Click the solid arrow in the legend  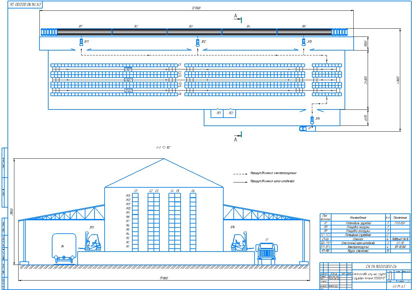[241, 182]
